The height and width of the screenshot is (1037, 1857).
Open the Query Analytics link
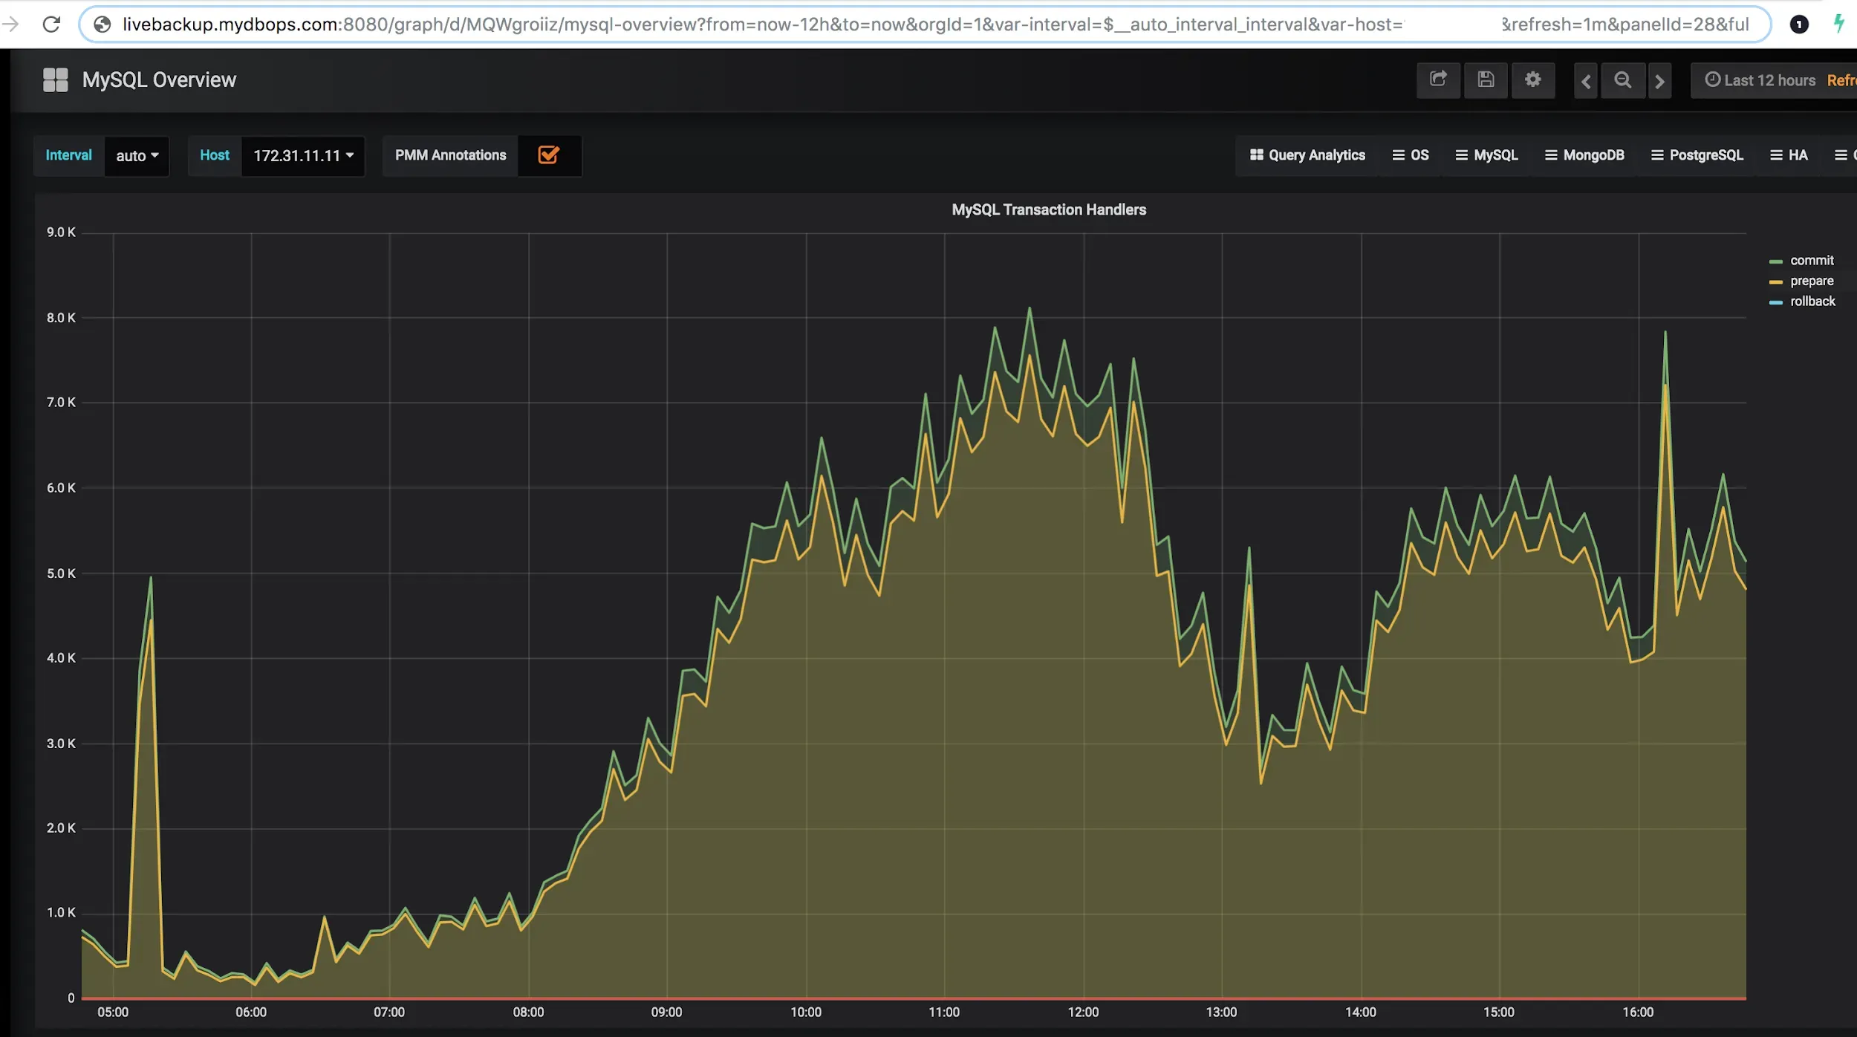point(1307,155)
